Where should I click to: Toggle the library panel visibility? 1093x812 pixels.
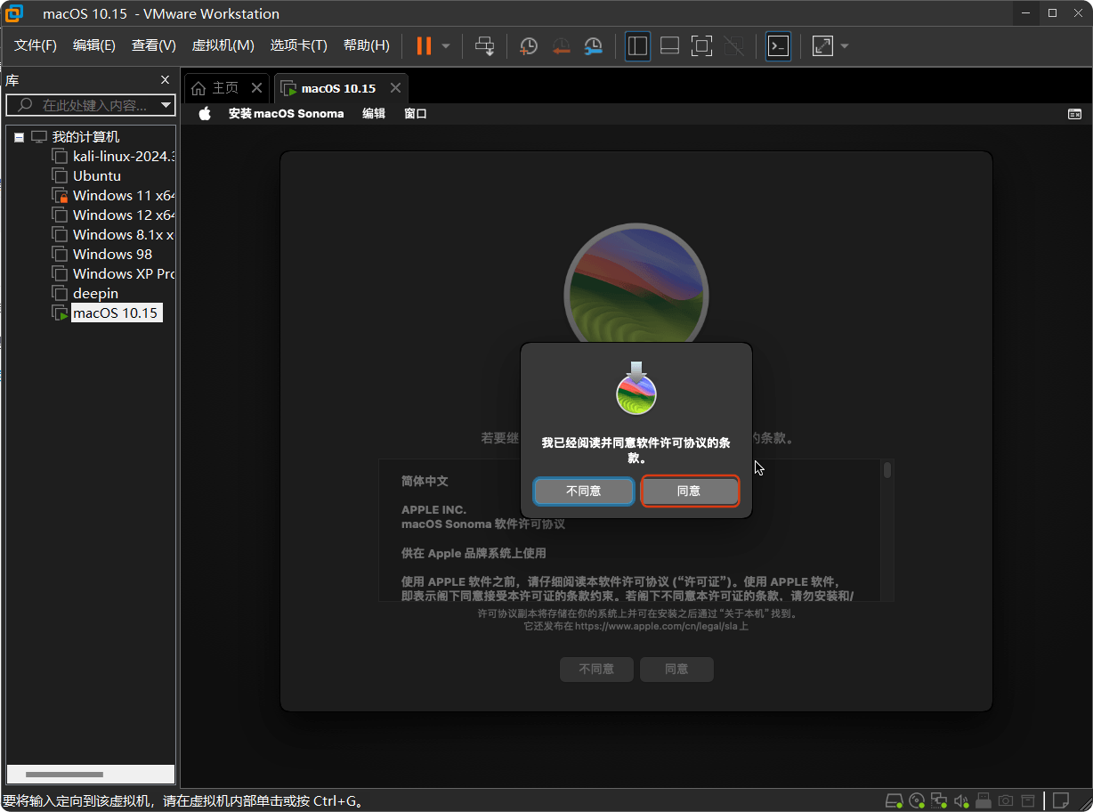point(637,45)
